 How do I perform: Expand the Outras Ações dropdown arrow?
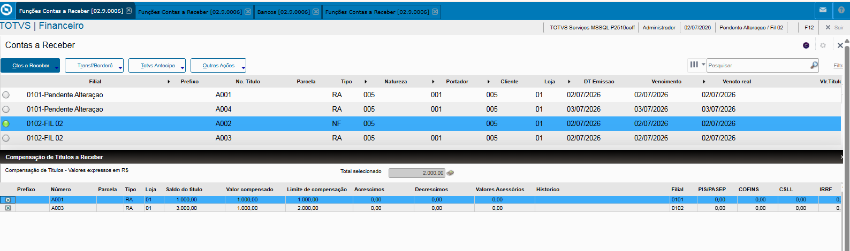click(x=244, y=68)
